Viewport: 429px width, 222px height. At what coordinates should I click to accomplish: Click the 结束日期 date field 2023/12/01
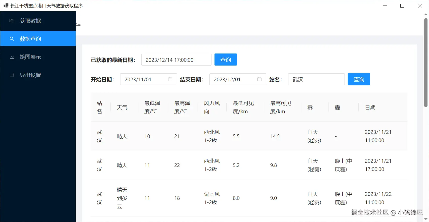(238, 79)
